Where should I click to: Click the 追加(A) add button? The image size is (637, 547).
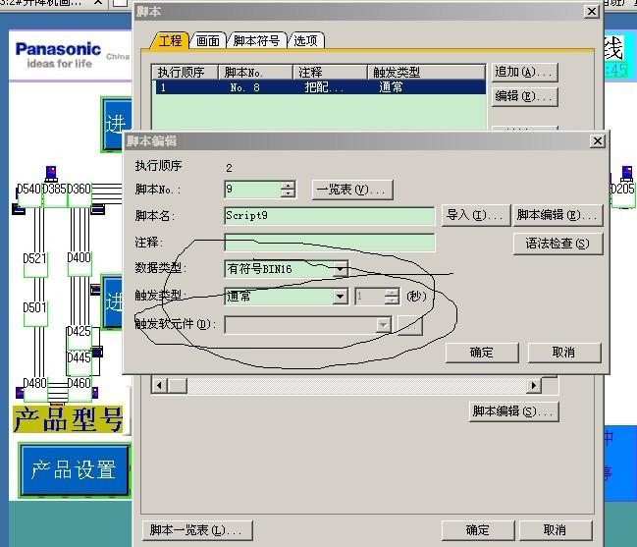coord(524,72)
